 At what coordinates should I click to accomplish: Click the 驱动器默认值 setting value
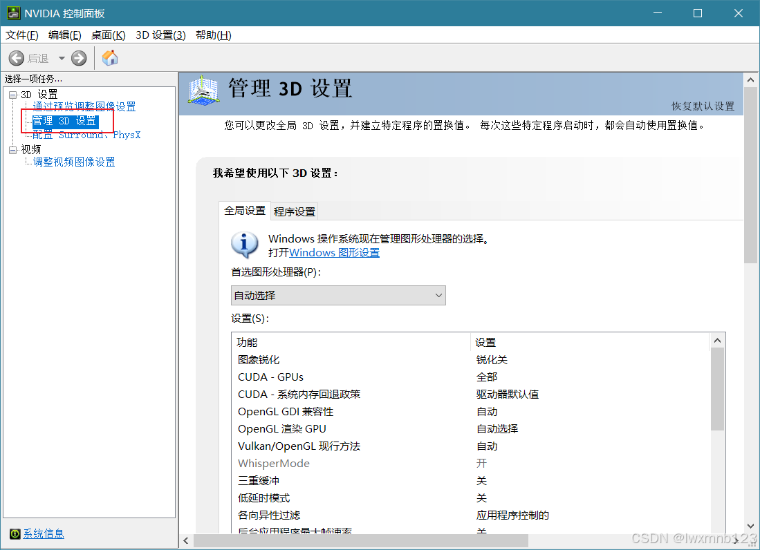tap(508, 395)
